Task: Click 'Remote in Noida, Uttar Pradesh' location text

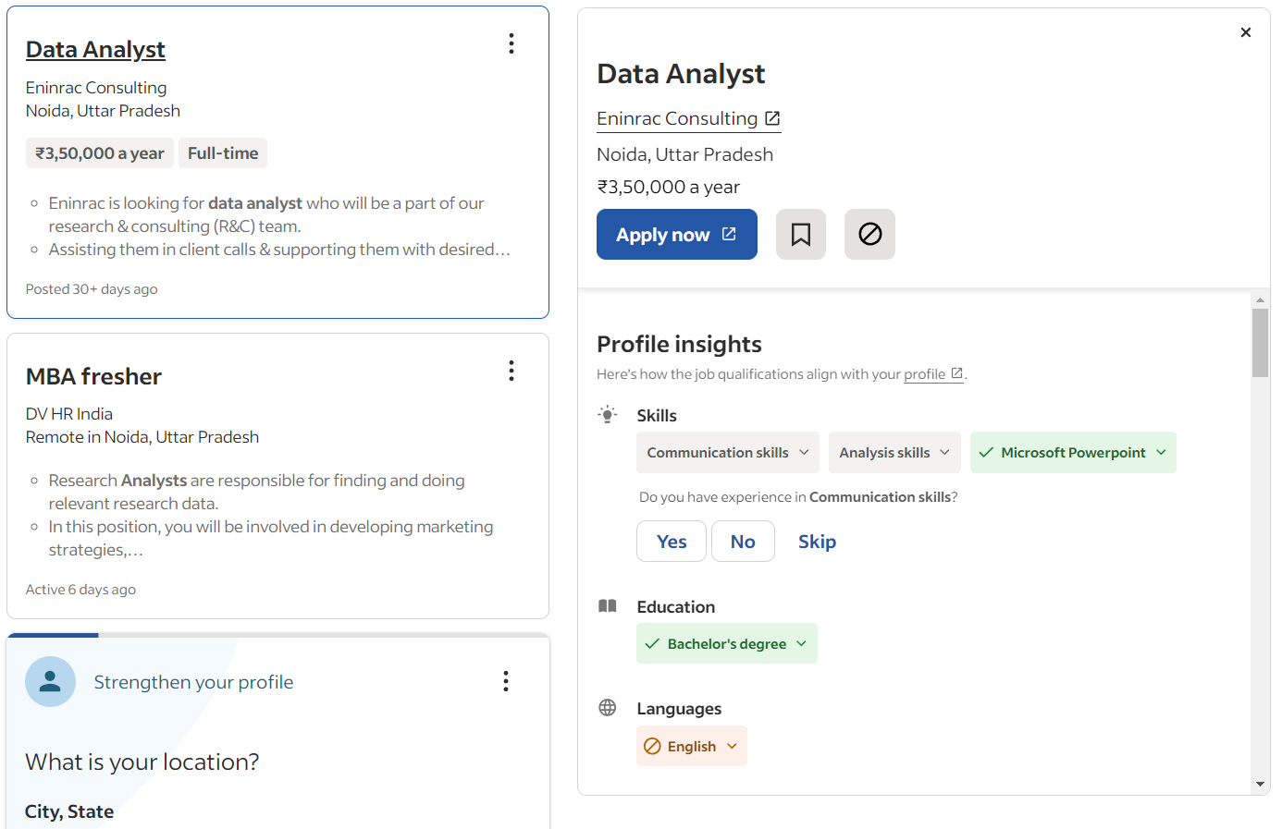Action: [142, 437]
